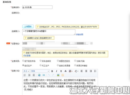Select the 货源还未确定 radio option
130x95 pixels.
(x=75, y=65)
